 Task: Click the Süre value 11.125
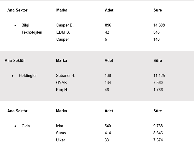coord(159,76)
